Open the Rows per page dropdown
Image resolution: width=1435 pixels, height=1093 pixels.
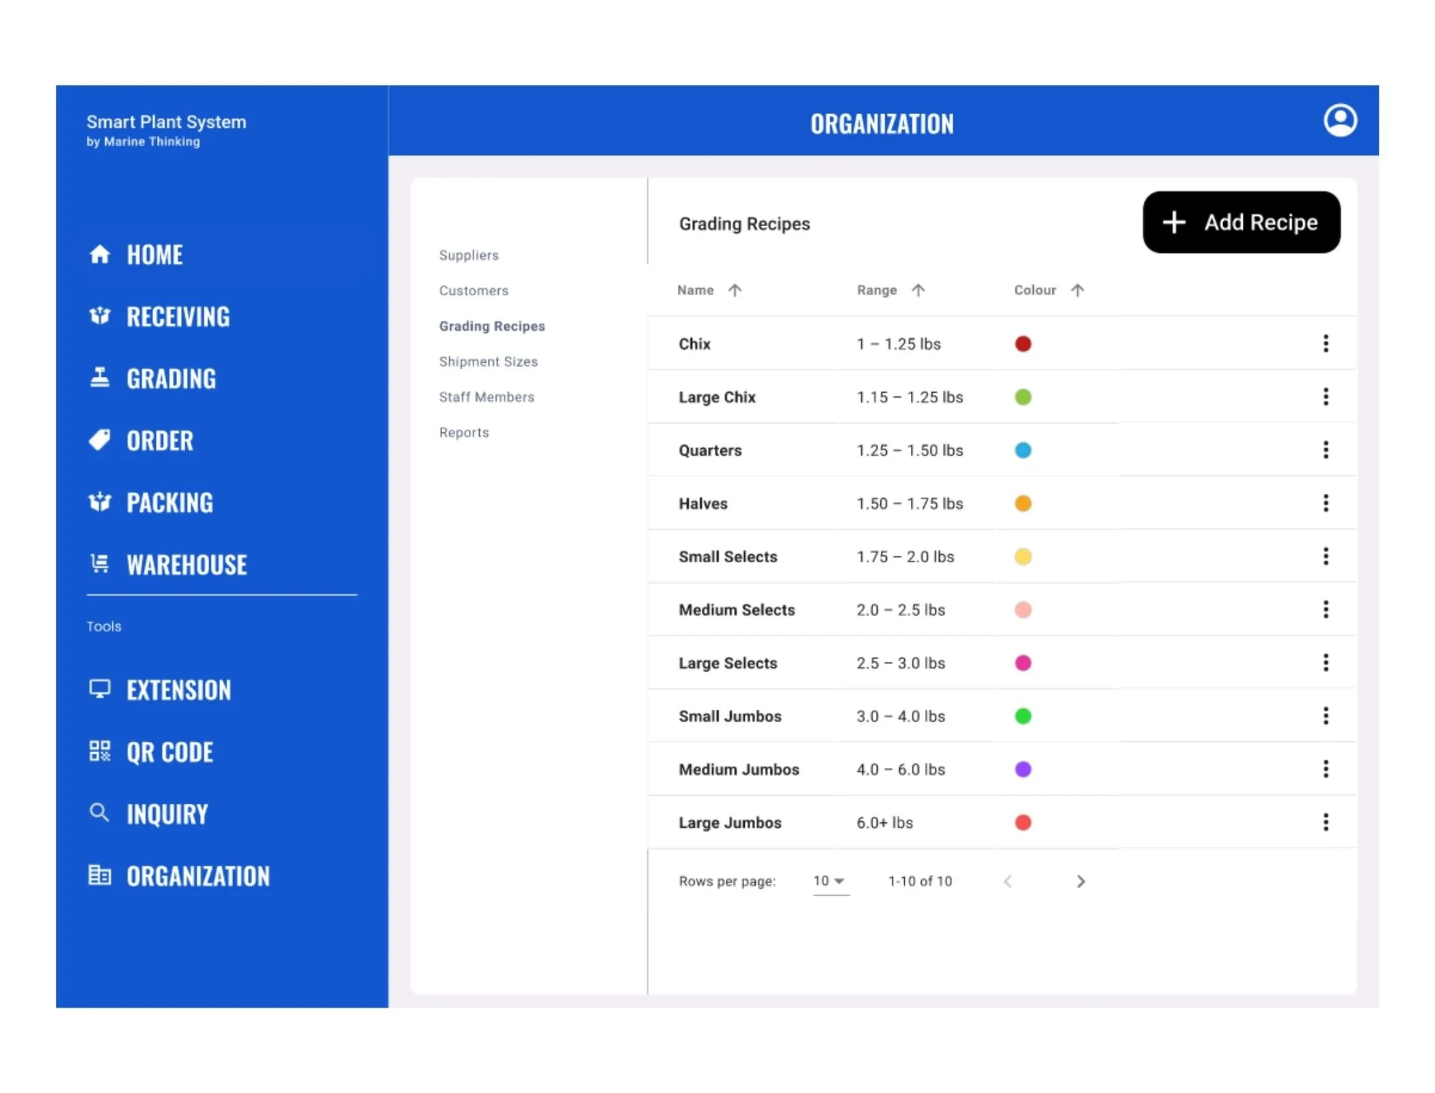[x=830, y=881]
